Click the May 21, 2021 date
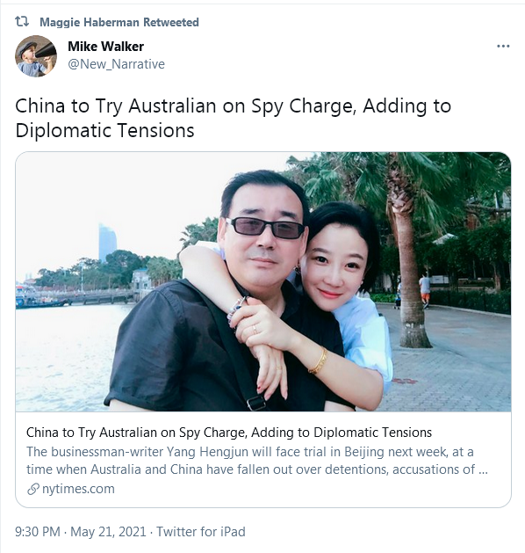The image size is (525, 553). [108, 532]
